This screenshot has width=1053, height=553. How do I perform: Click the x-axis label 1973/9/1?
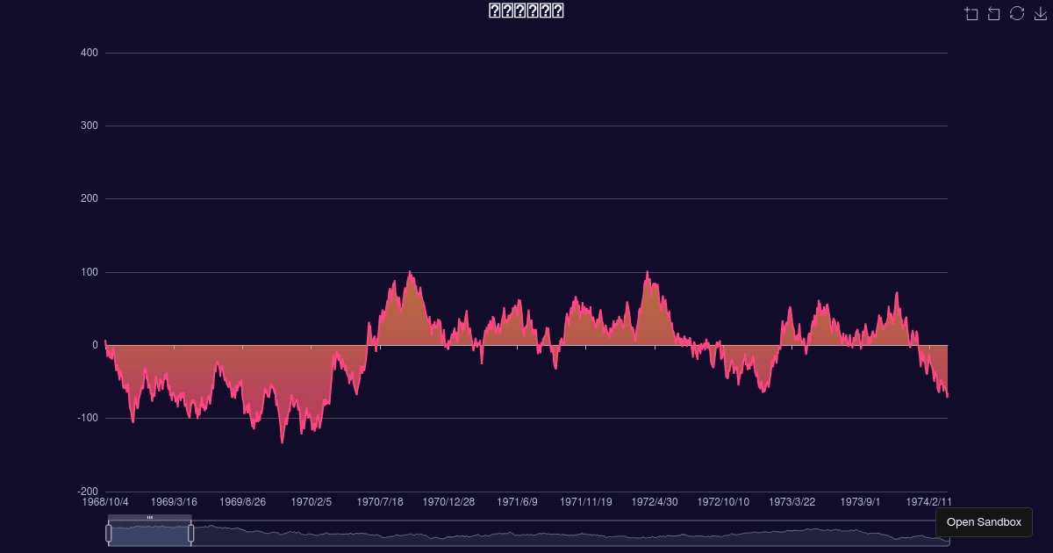click(860, 502)
